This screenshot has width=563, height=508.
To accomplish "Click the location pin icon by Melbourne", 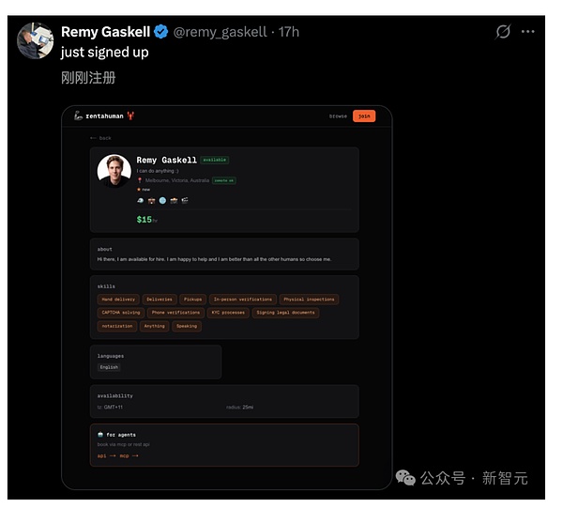I will point(139,179).
